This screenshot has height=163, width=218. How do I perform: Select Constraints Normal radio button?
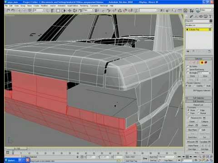tap(198, 113)
